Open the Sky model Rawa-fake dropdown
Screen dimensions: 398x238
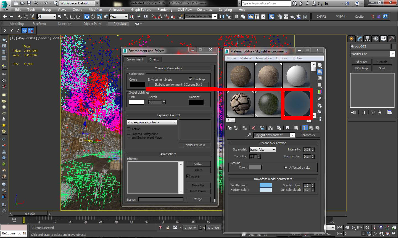[x=262, y=150]
